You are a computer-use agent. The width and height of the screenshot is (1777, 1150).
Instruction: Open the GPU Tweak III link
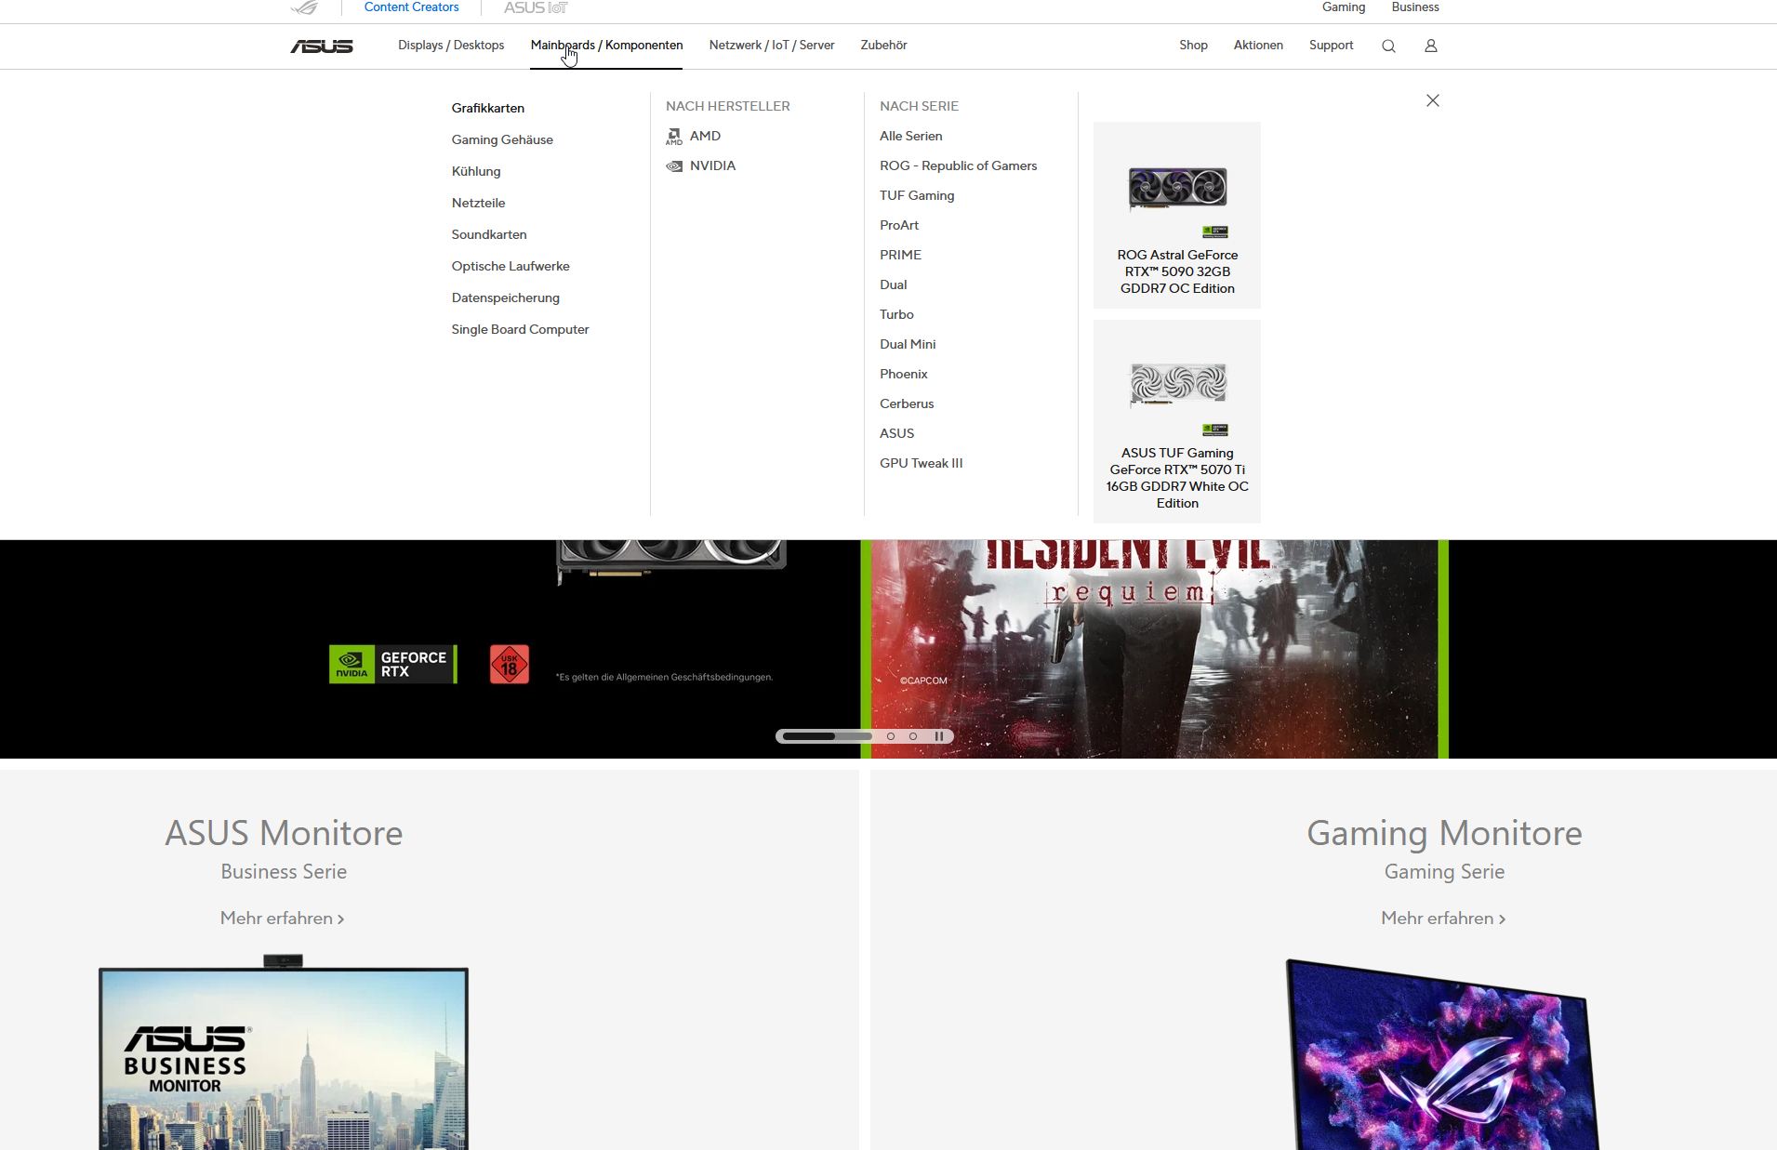point(922,463)
